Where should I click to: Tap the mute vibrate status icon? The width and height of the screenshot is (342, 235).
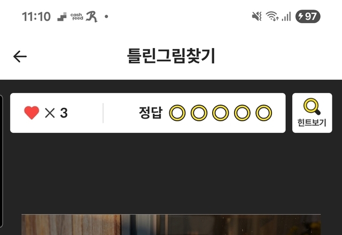[x=256, y=17]
